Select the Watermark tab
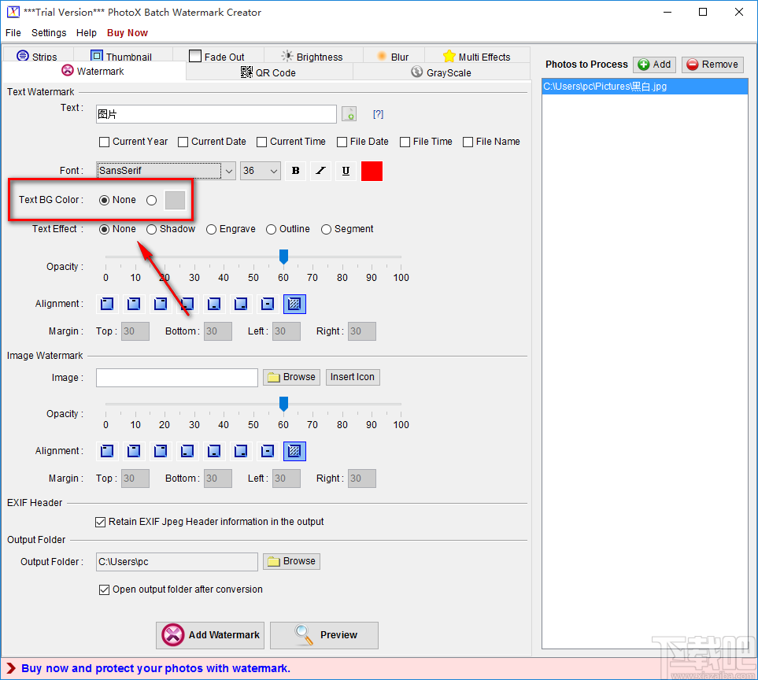The height and width of the screenshot is (680, 758). point(94,71)
